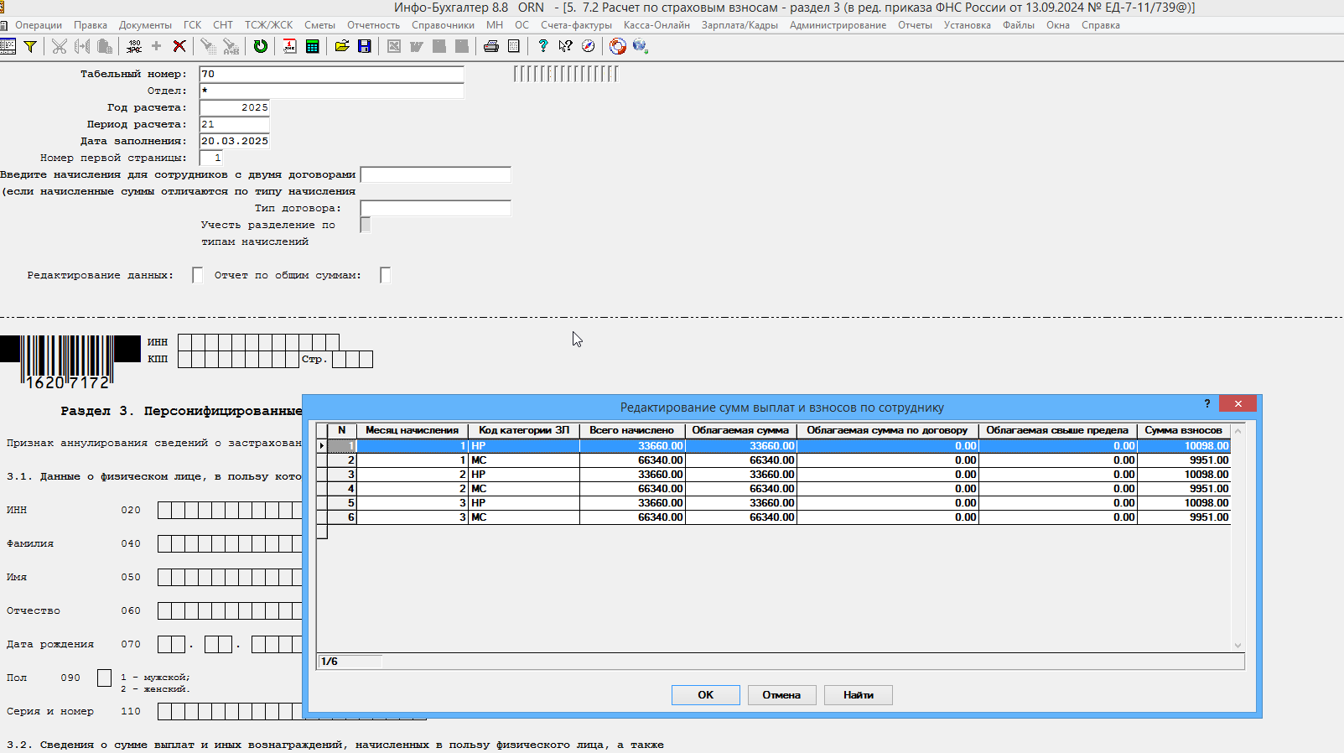1344x753 pixels.
Task: Open the 'Администрирование' menu
Action: pyautogui.click(x=838, y=25)
